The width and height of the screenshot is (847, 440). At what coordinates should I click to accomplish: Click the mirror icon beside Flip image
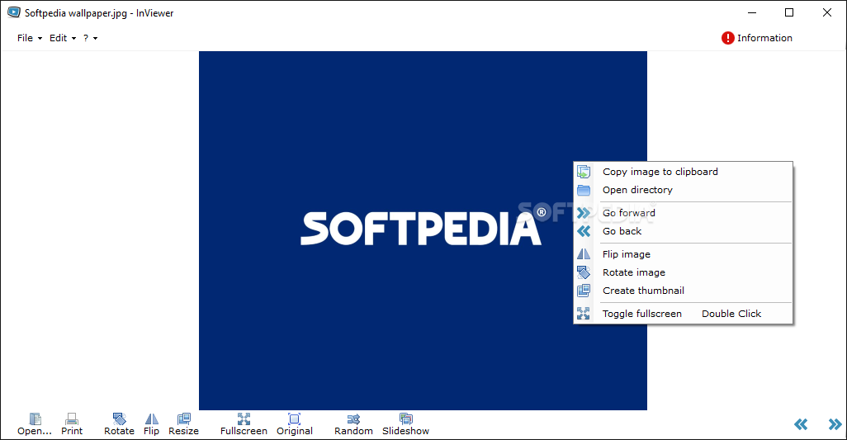[584, 254]
